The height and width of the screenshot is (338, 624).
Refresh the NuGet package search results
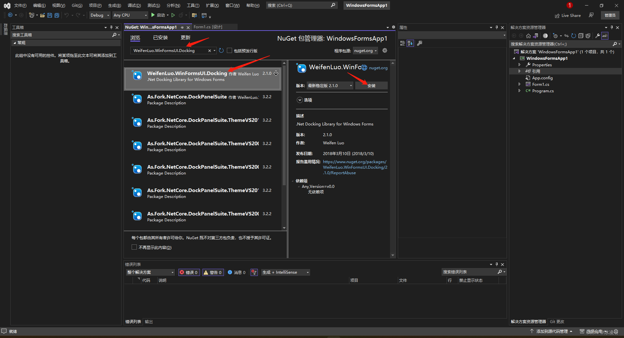click(x=221, y=50)
